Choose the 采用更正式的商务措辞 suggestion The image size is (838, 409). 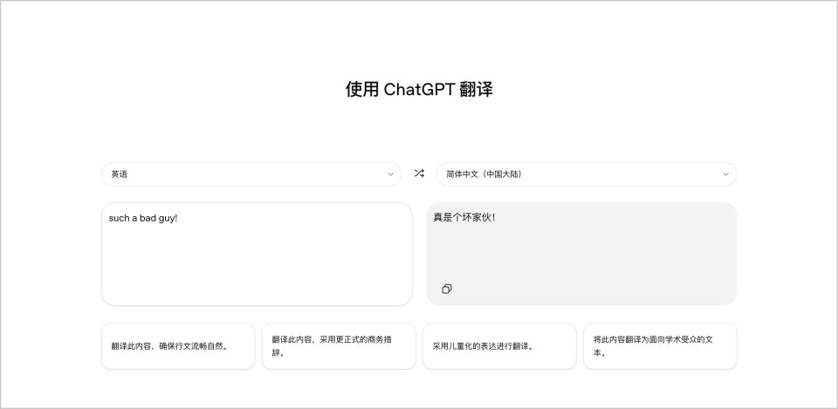tap(339, 346)
